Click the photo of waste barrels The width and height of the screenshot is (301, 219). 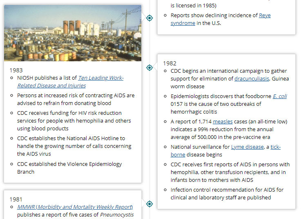pyautogui.click(x=73, y=33)
